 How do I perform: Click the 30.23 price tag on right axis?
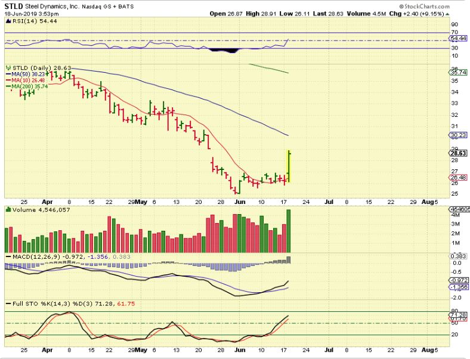point(458,135)
